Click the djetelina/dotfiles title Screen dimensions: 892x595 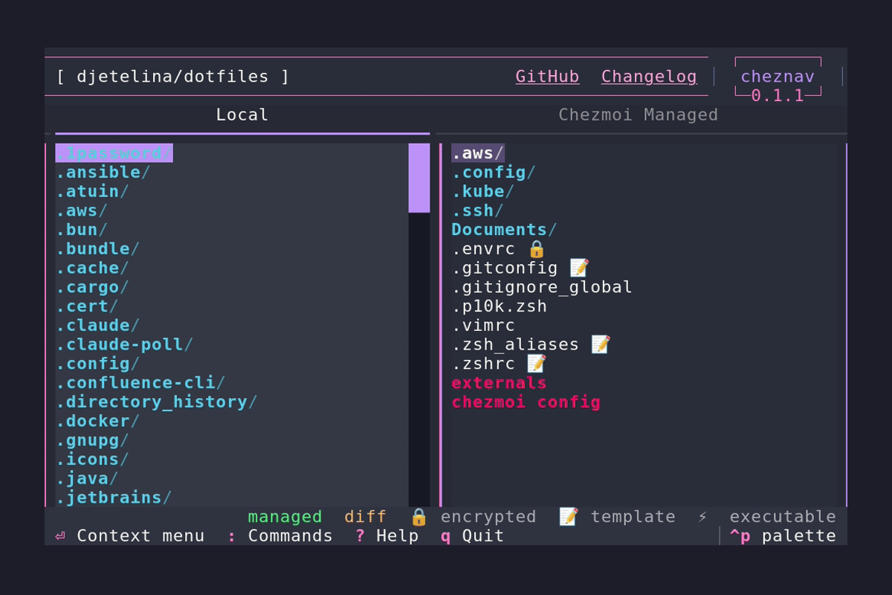point(172,77)
